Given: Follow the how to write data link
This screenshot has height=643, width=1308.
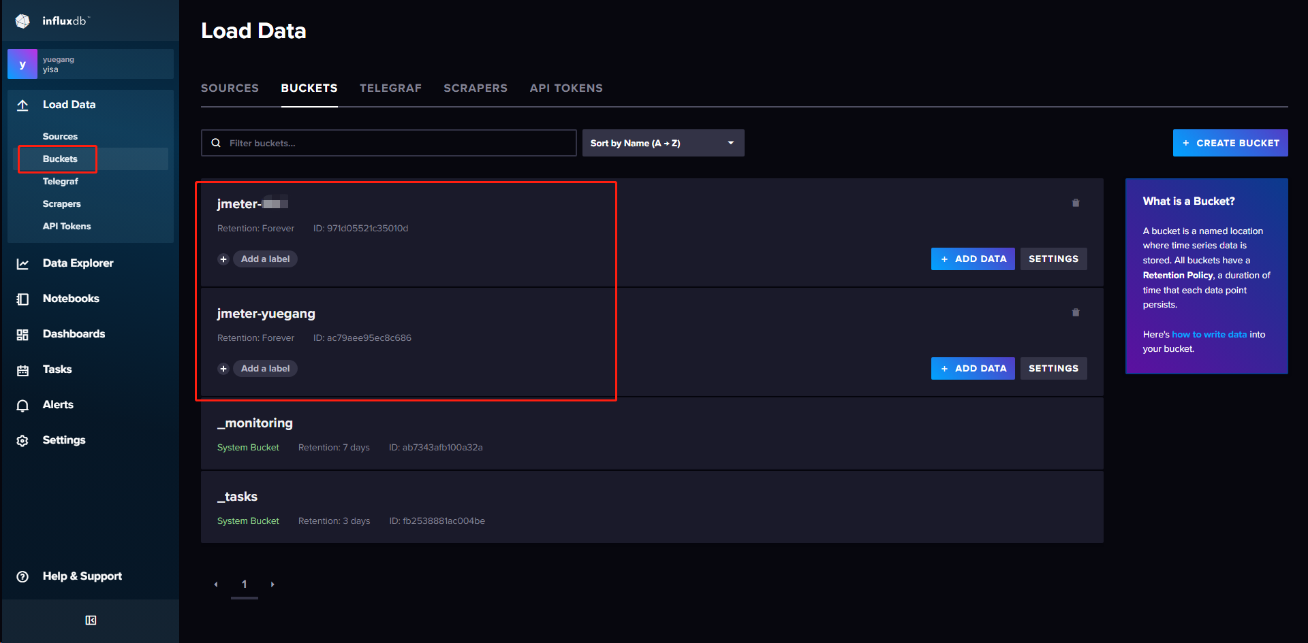Looking at the screenshot, I should 1209,335.
